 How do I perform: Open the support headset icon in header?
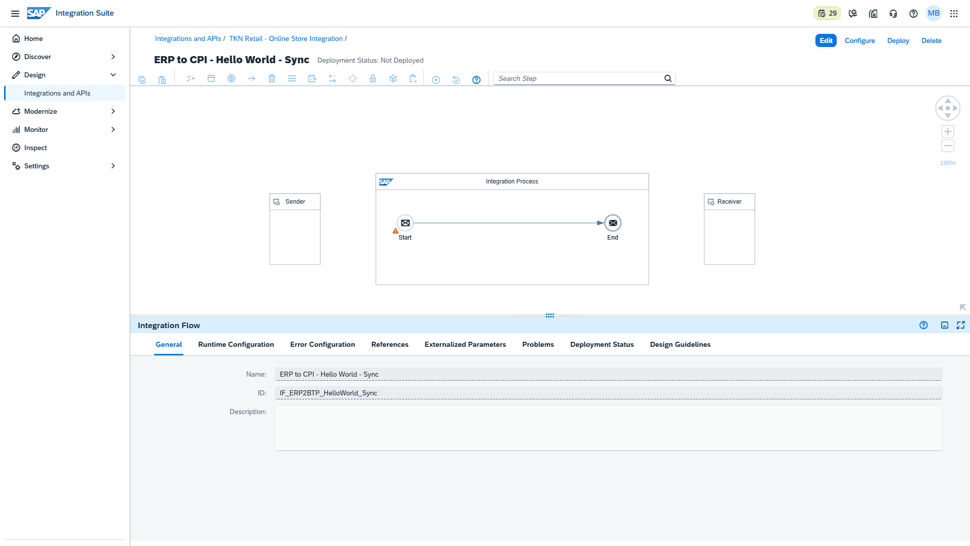pyautogui.click(x=893, y=14)
